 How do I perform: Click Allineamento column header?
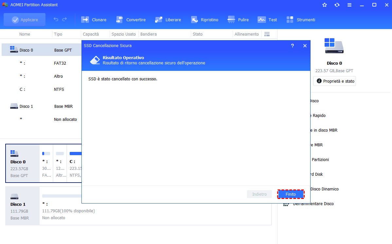(x=246, y=34)
